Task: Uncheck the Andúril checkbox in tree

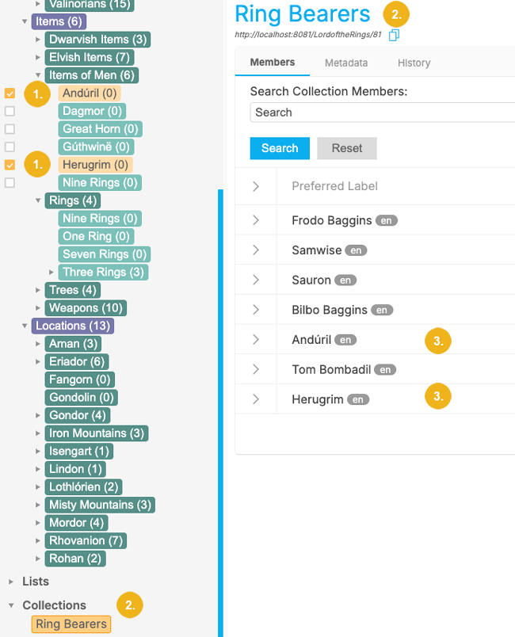Action: click(10, 93)
